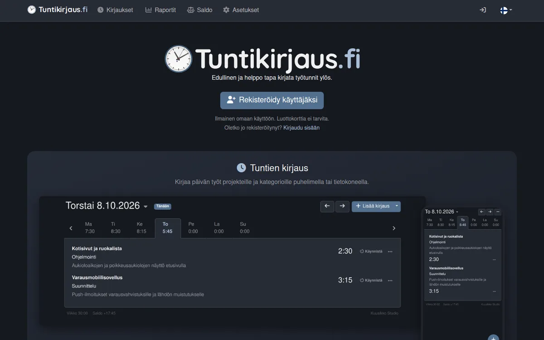Viewport: 544px width, 340px height.
Task: Click the Viikko 30:00 footer text in the desktop preview
Action: 77,313
